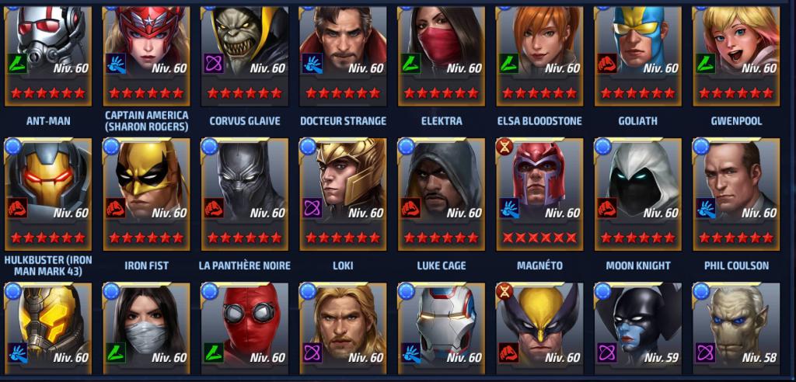The image size is (796, 382).
Task: Click the green speed type icon on Elektra
Action: (x=410, y=64)
